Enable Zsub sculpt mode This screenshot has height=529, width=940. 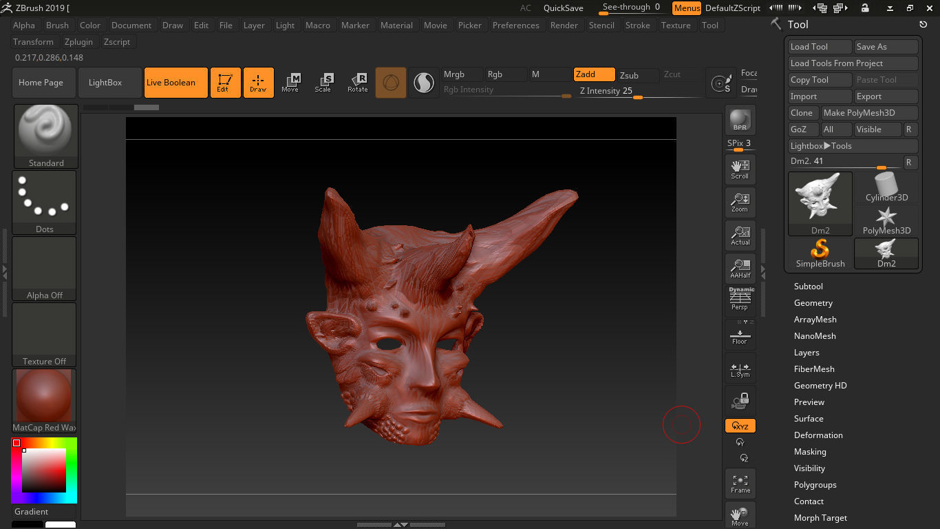click(x=638, y=75)
